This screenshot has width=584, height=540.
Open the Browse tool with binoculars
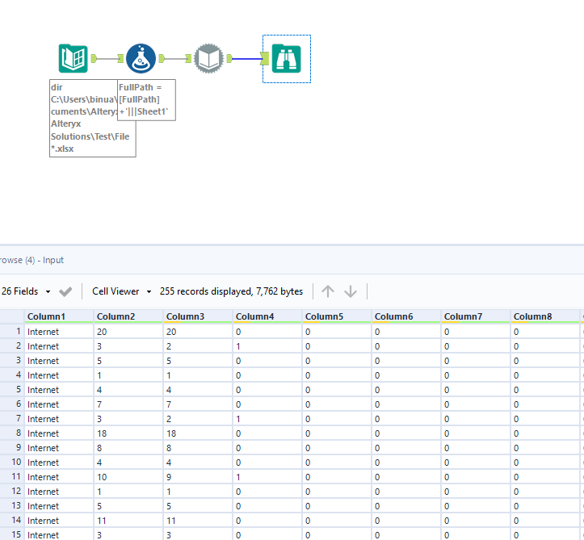point(286,58)
